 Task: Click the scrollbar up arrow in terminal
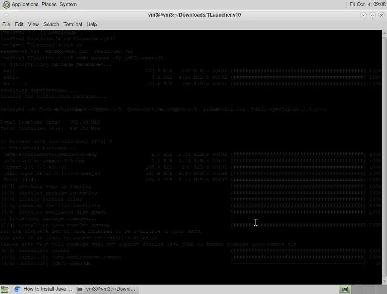(384, 33)
